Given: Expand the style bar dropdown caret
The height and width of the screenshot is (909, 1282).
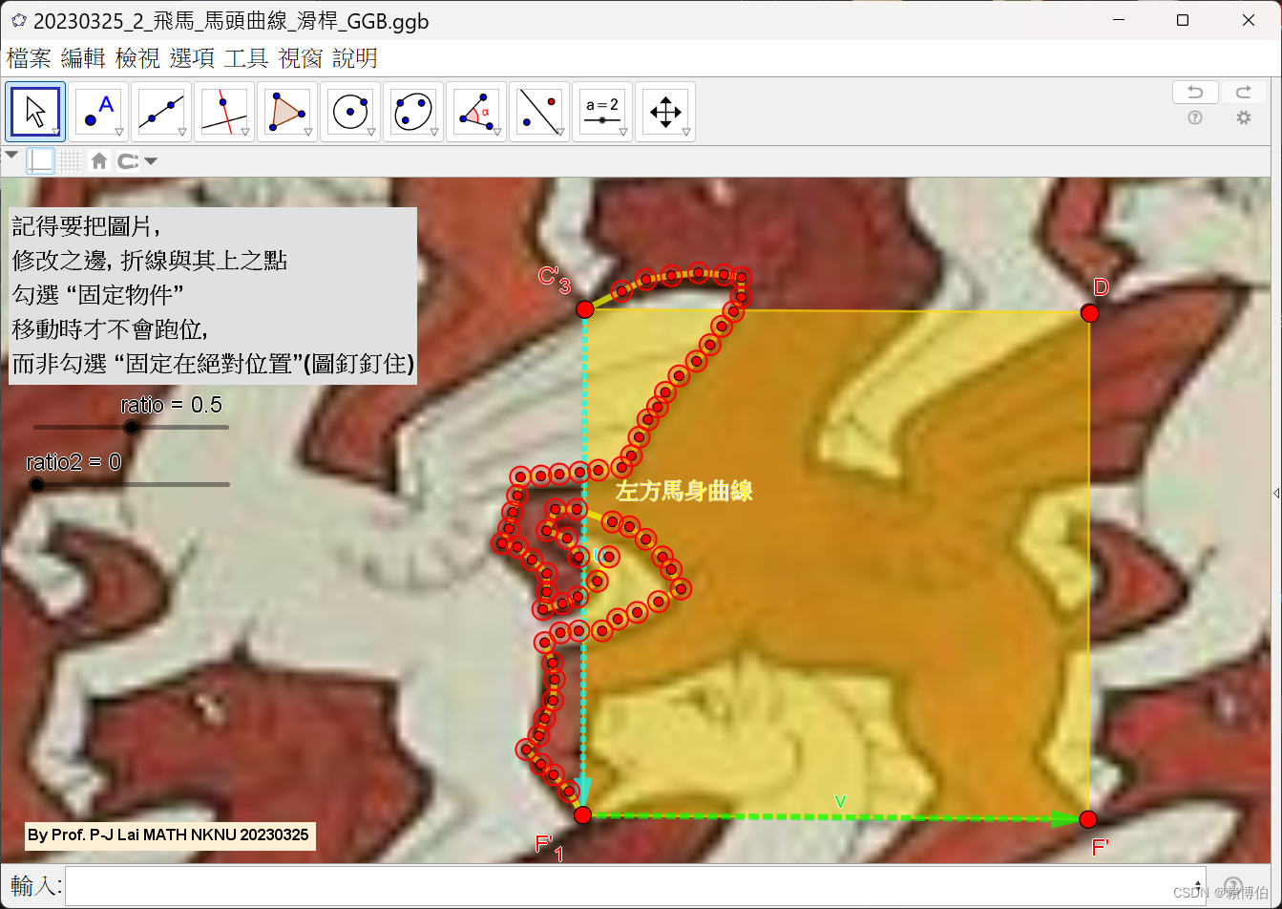Looking at the screenshot, I should (12, 155).
